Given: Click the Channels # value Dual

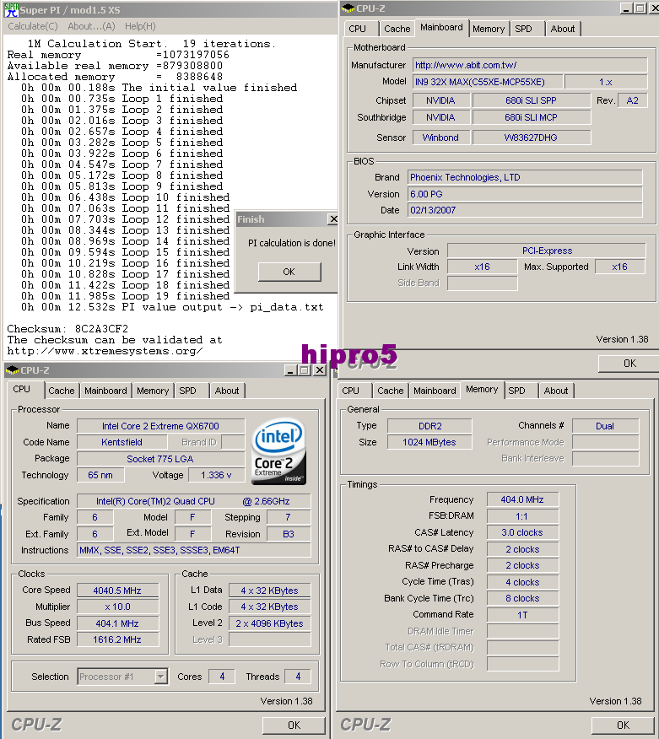Looking at the screenshot, I should tap(605, 426).
